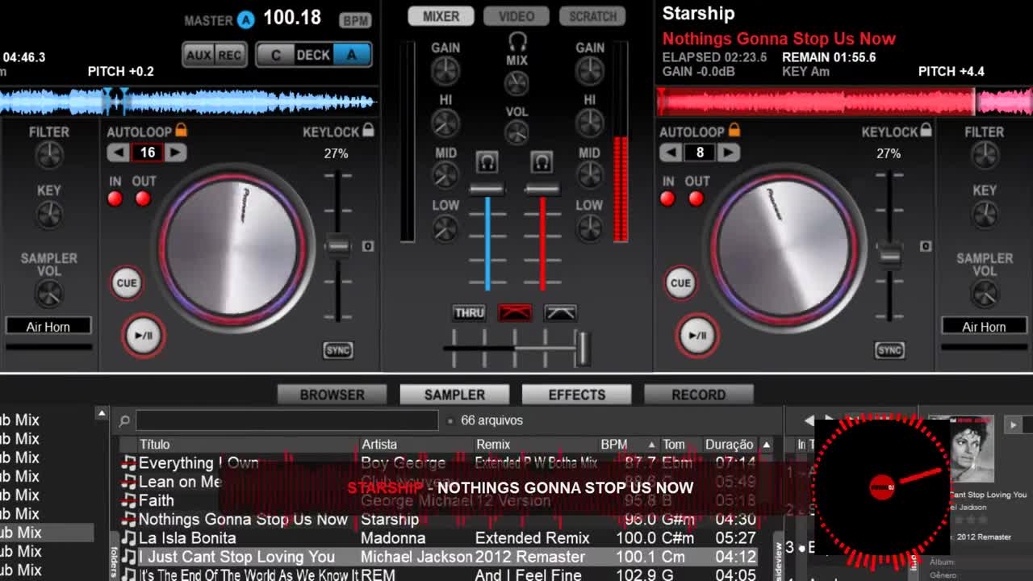The width and height of the screenshot is (1033, 581).
Task: Click left channel MID knob
Action: click(445, 176)
